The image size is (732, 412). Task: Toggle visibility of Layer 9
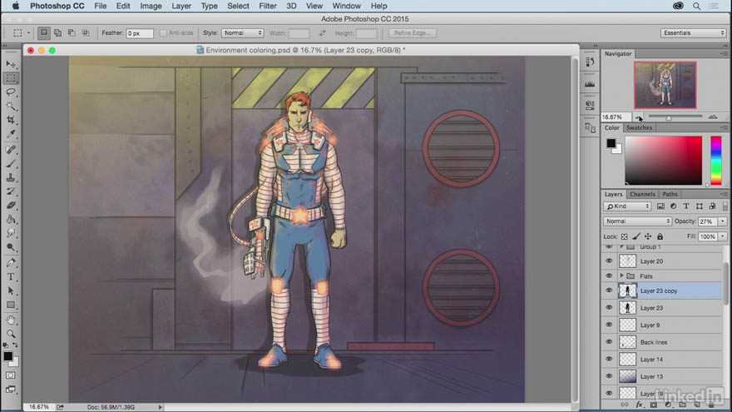[x=609, y=325]
